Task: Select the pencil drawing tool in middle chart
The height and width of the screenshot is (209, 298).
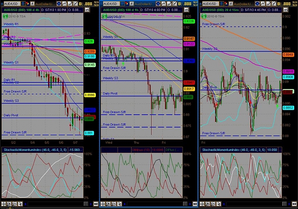Action: click(169, 4)
